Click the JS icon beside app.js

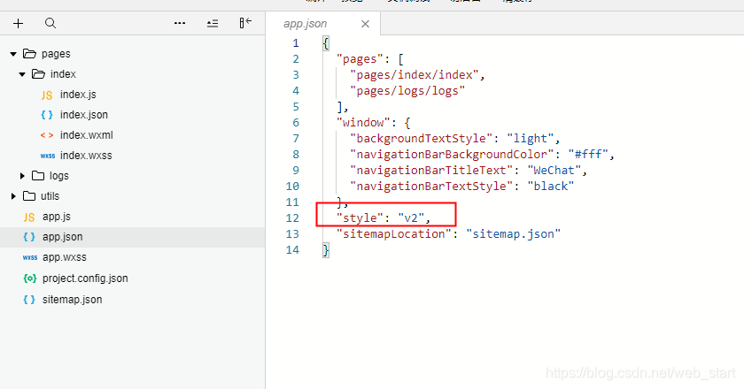click(x=29, y=217)
